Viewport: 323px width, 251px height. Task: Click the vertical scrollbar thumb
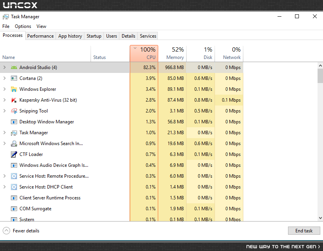(320, 76)
